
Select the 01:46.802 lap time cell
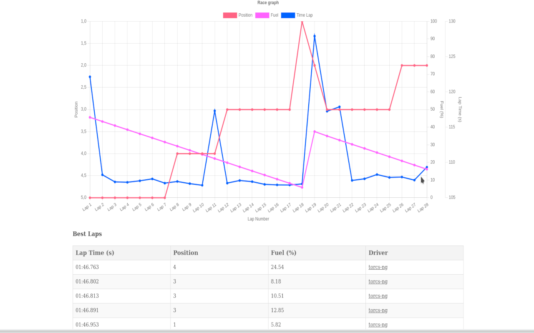tap(122, 281)
